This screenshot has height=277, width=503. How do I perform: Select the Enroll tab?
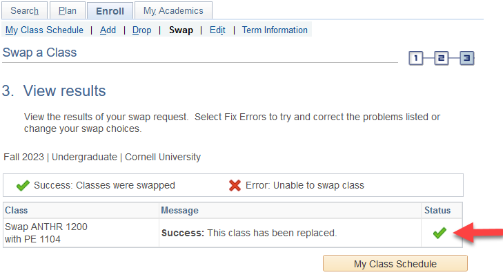pos(110,11)
